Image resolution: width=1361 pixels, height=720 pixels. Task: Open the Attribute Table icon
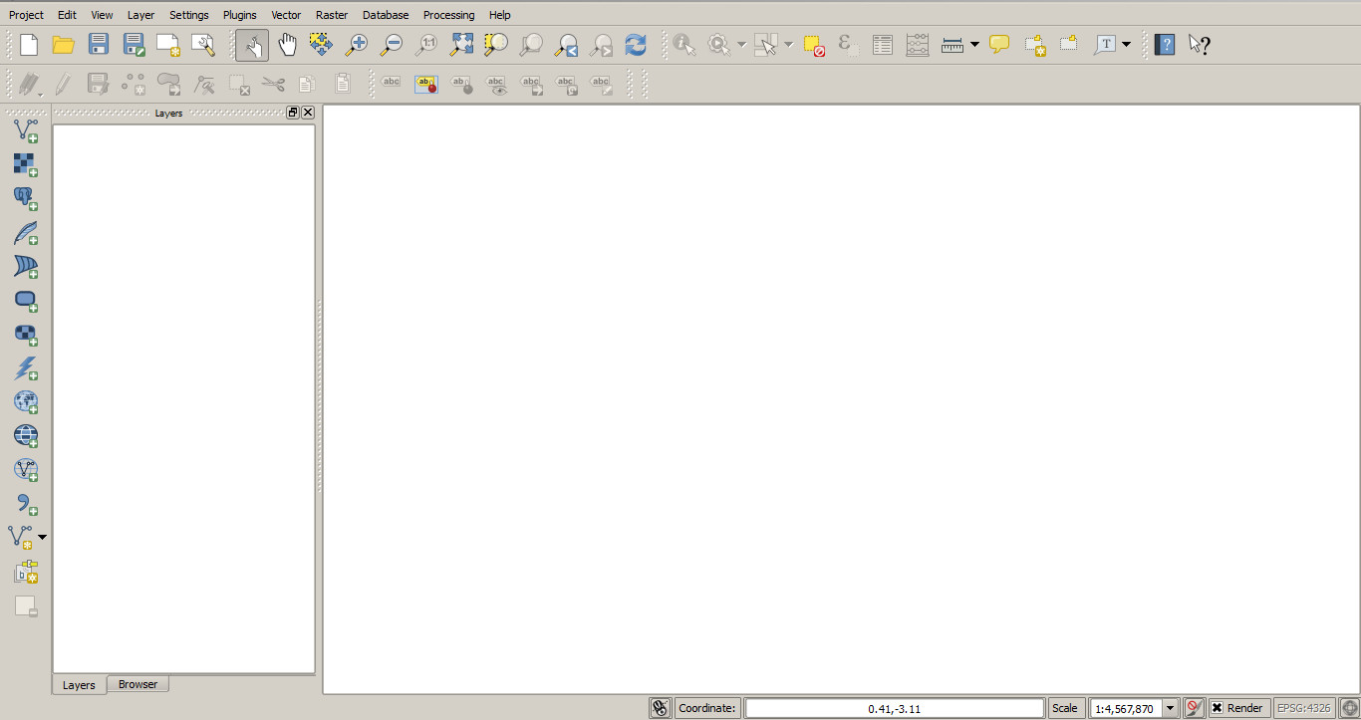tap(881, 44)
